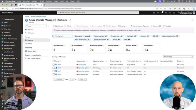This screenshot has width=196, height=110.
Task: Open the Settings dropdown in toolbar
Action: click(x=123, y=26)
